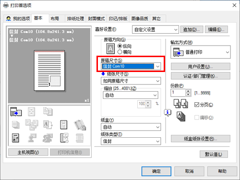The width and height of the screenshot is (240, 180).
Task: Click the 编辑 edit button
Action: coord(216,29)
